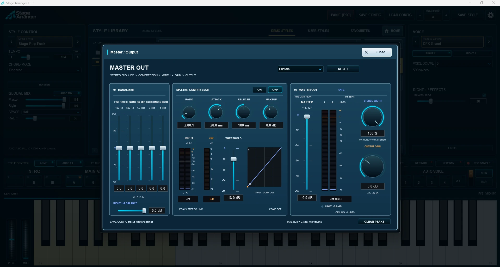
Task: Toggle the Reverb send checkbox
Action: [484, 95]
